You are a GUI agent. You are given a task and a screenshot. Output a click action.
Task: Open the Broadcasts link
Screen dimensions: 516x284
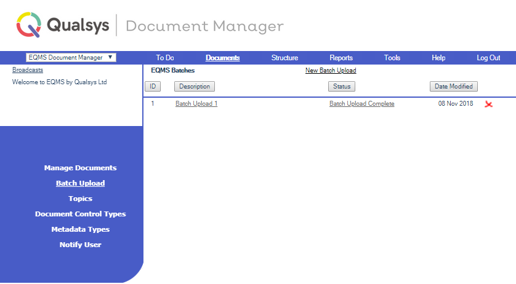coord(28,70)
